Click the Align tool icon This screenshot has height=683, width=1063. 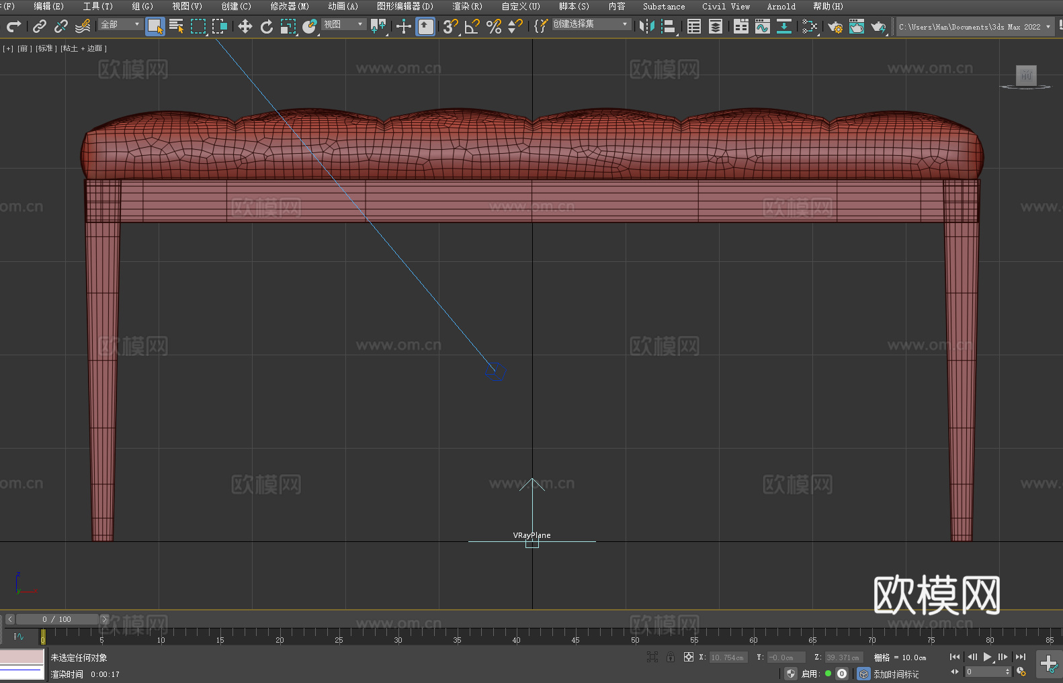coord(669,26)
